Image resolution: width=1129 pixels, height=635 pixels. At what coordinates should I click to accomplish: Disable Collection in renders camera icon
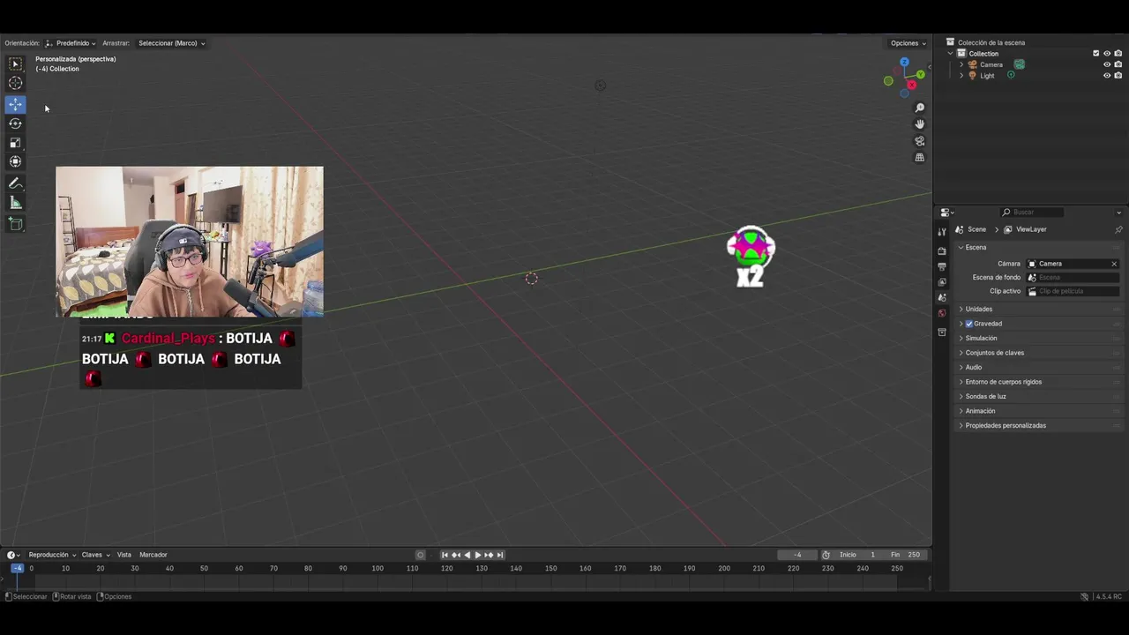1118,54
